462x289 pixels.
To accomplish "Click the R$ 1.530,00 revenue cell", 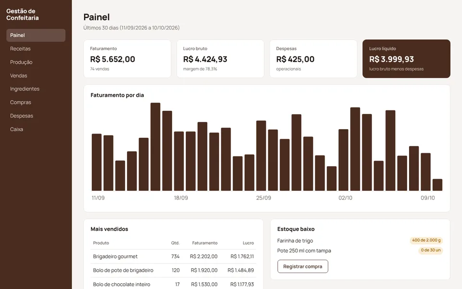I will pyautogui.click(x=204, y=284).
